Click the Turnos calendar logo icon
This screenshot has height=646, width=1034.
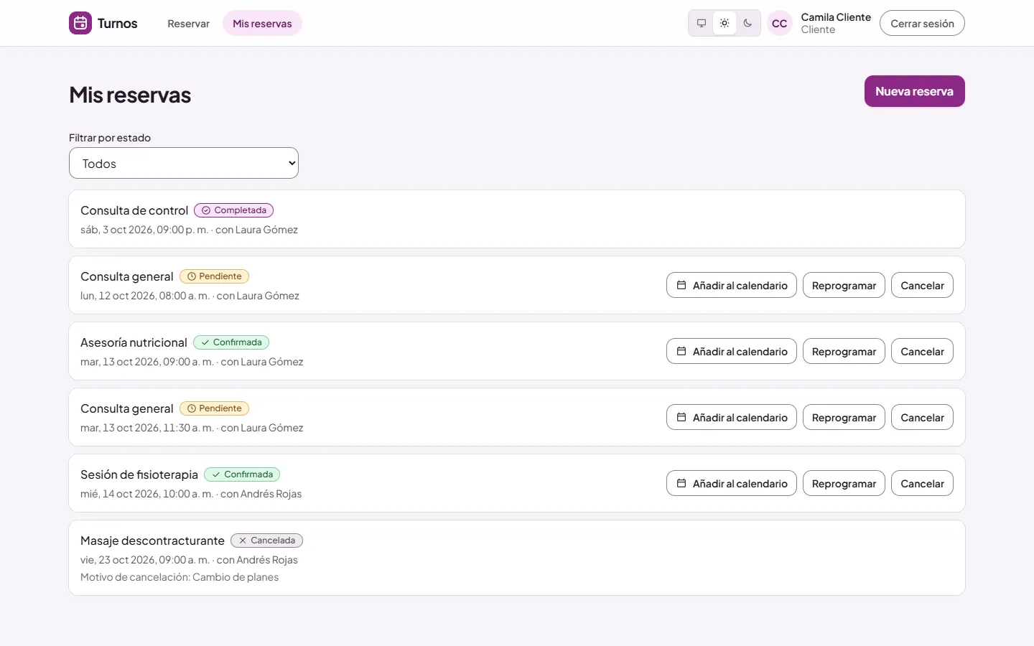(80, 23)
